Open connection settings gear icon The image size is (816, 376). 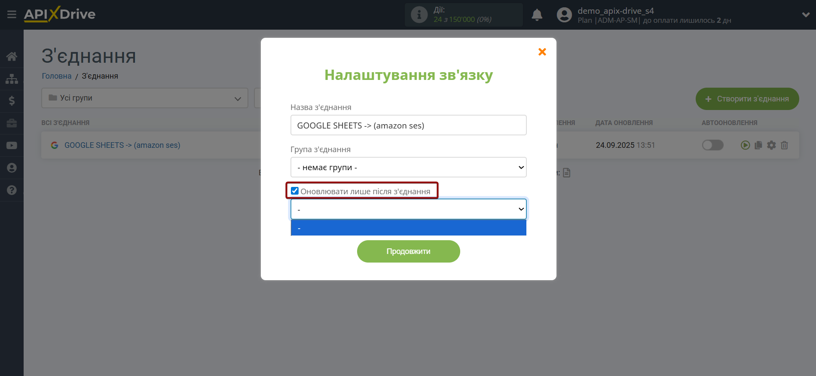[x=772, y=145]
